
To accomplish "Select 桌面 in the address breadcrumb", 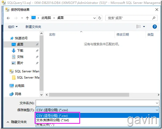I will pyautogui.click(x=60, y=18).
